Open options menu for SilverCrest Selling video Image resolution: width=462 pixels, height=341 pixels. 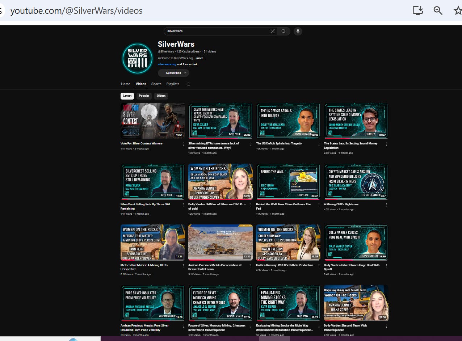[183, 205]
